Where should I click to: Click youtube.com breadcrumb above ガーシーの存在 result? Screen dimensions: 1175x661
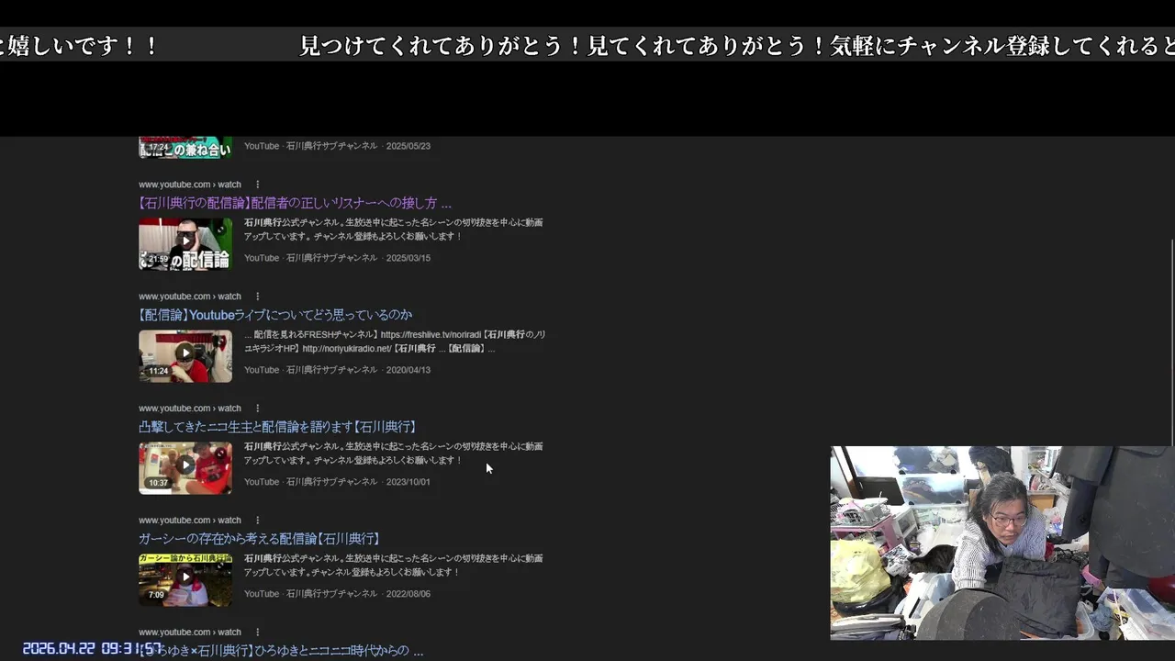(190, 521)
